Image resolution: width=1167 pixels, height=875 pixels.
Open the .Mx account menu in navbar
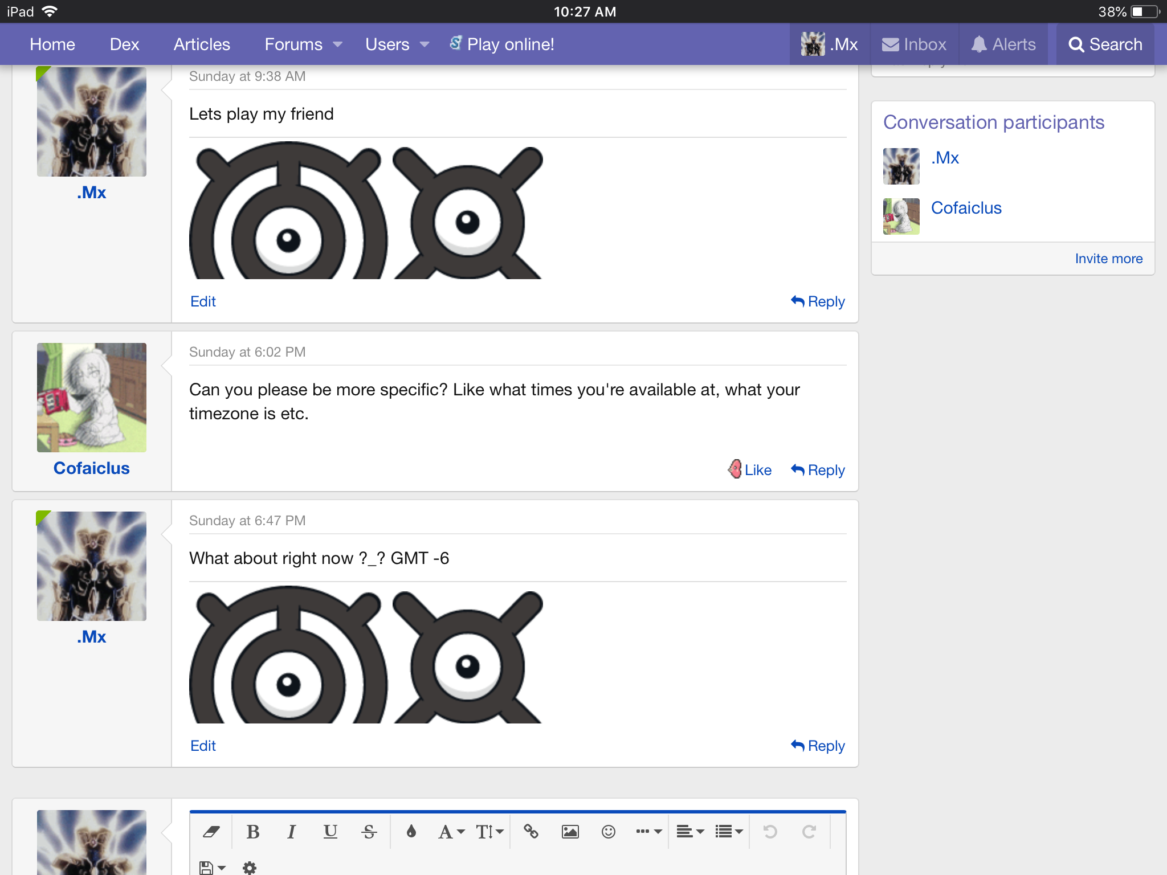click(x=829, y=44)
